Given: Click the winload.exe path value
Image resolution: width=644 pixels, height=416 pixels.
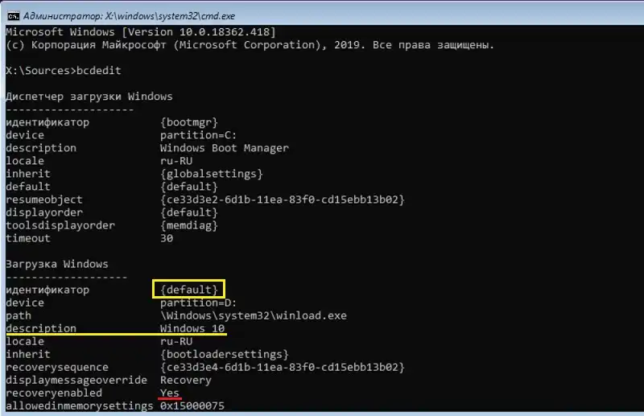Looking at the screenshot, I should coord(254,315).
